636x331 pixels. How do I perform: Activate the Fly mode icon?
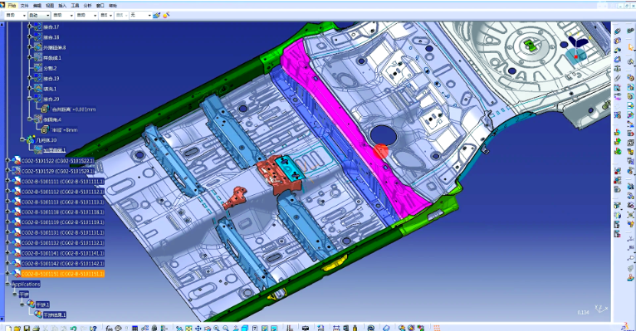coord(179,329)
